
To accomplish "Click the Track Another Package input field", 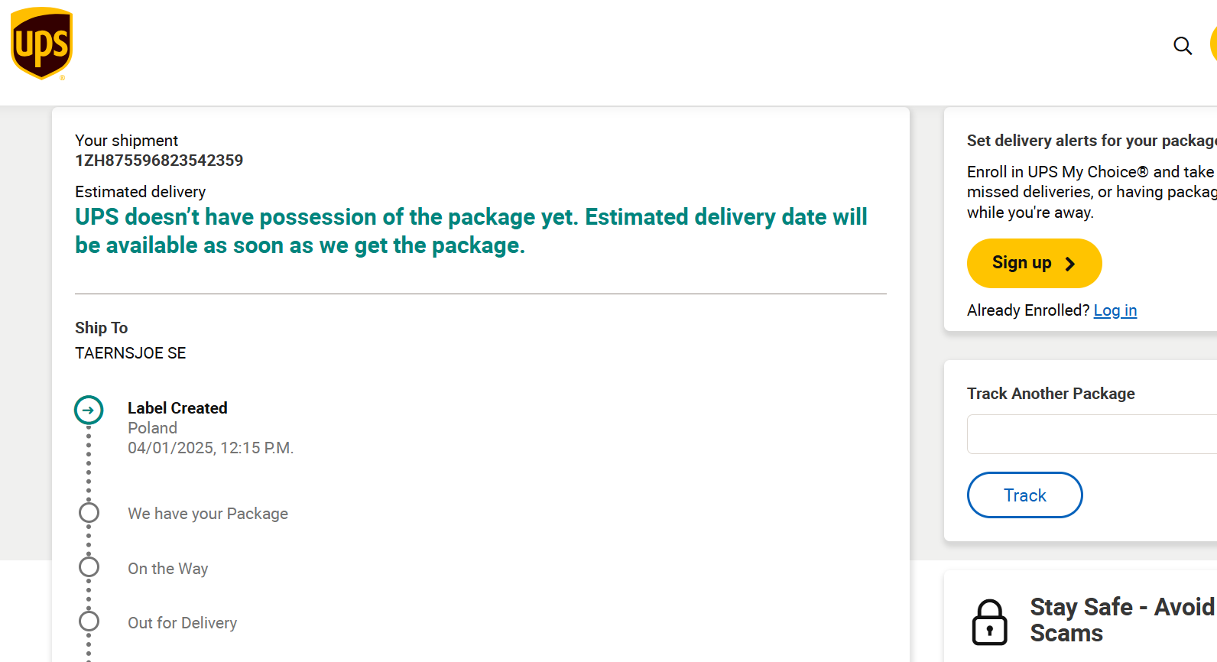I will (x=1092, y=434).
